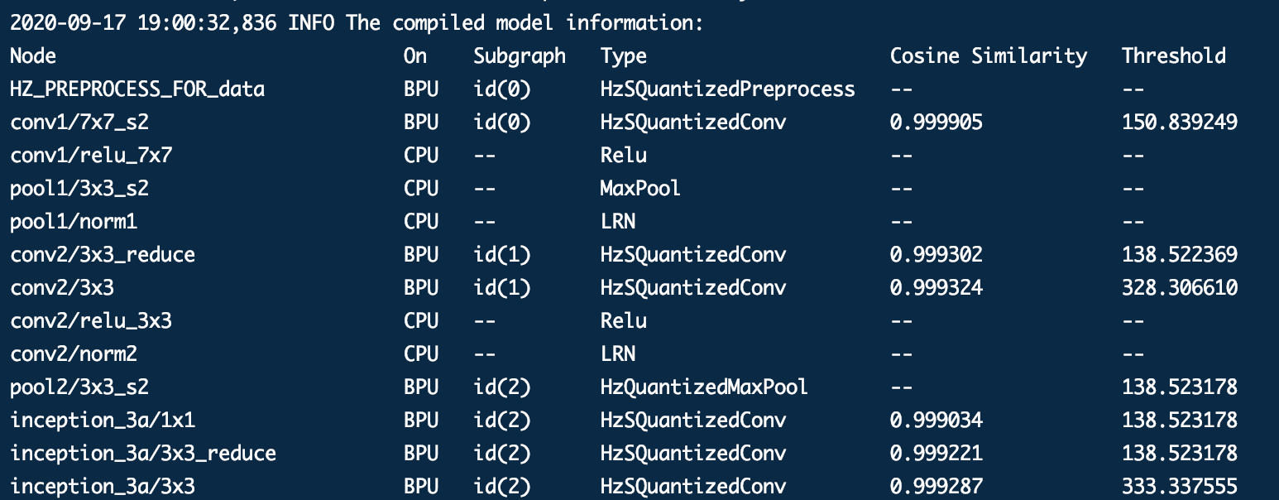Click the inception_3a/1x1 node name
The image size is (1279, 500).
coord(103,421)
